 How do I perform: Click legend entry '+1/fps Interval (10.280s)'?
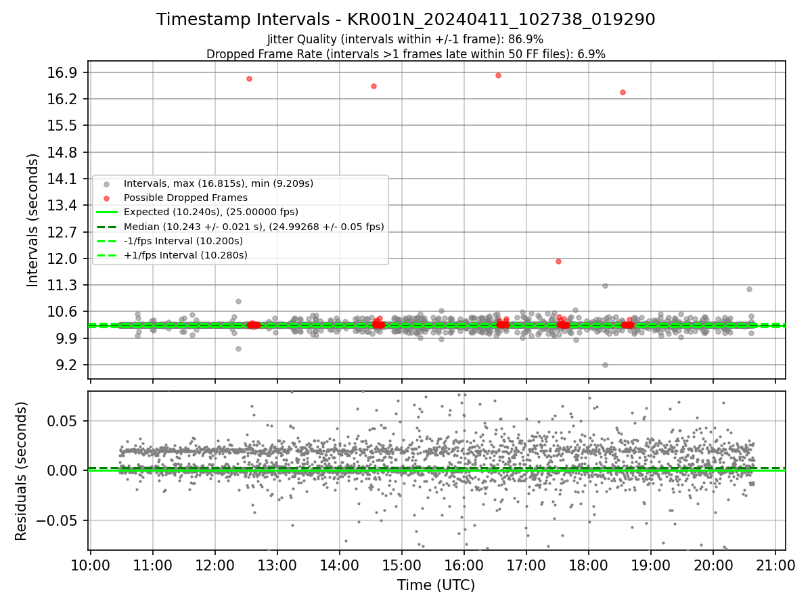pos(185,255)
